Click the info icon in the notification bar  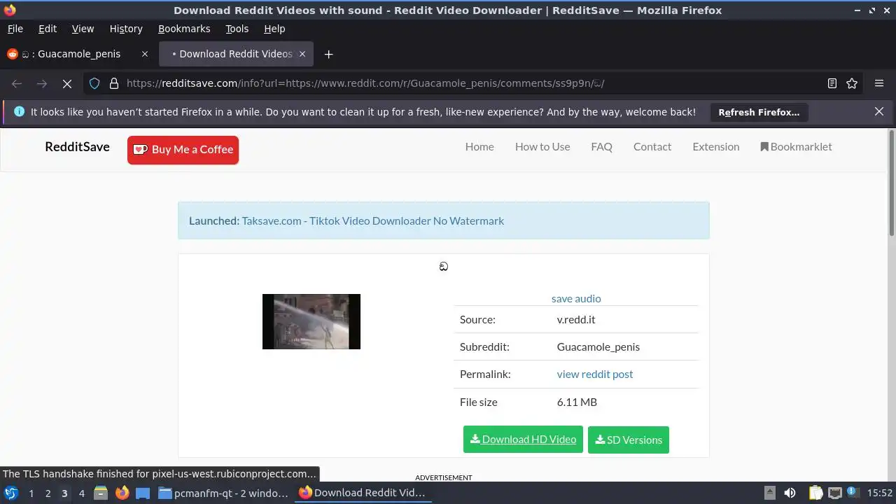(x=19, y=112)
